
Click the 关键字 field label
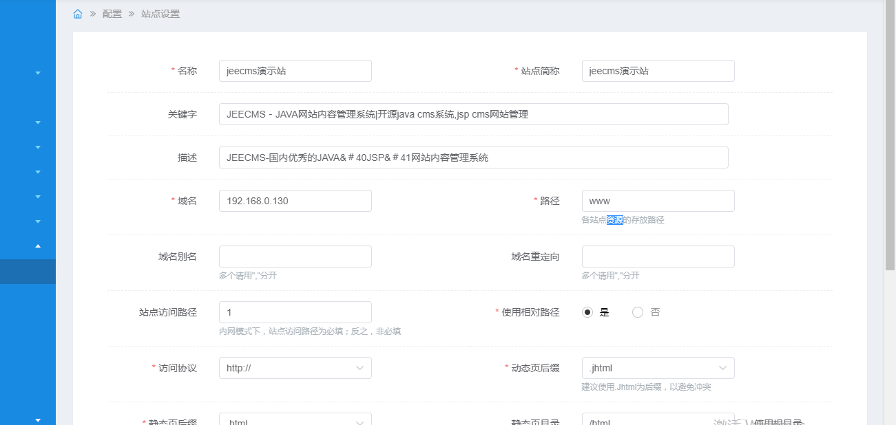pyautogui.click(x=183, y=114)
